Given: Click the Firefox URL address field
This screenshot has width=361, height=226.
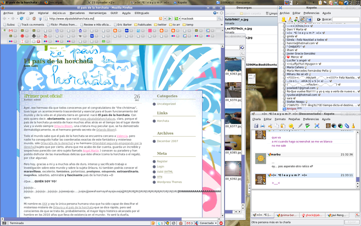Looking at the screenshot, I should click(x=103, y=19).
